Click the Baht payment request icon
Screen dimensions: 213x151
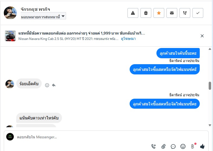(192, 146)
